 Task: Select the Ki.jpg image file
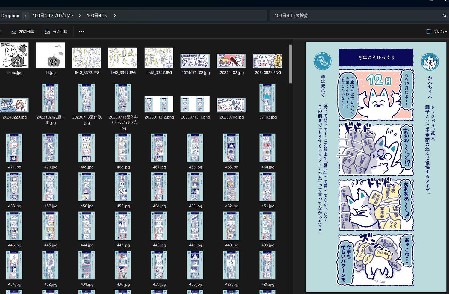click(x=50, y=55)
